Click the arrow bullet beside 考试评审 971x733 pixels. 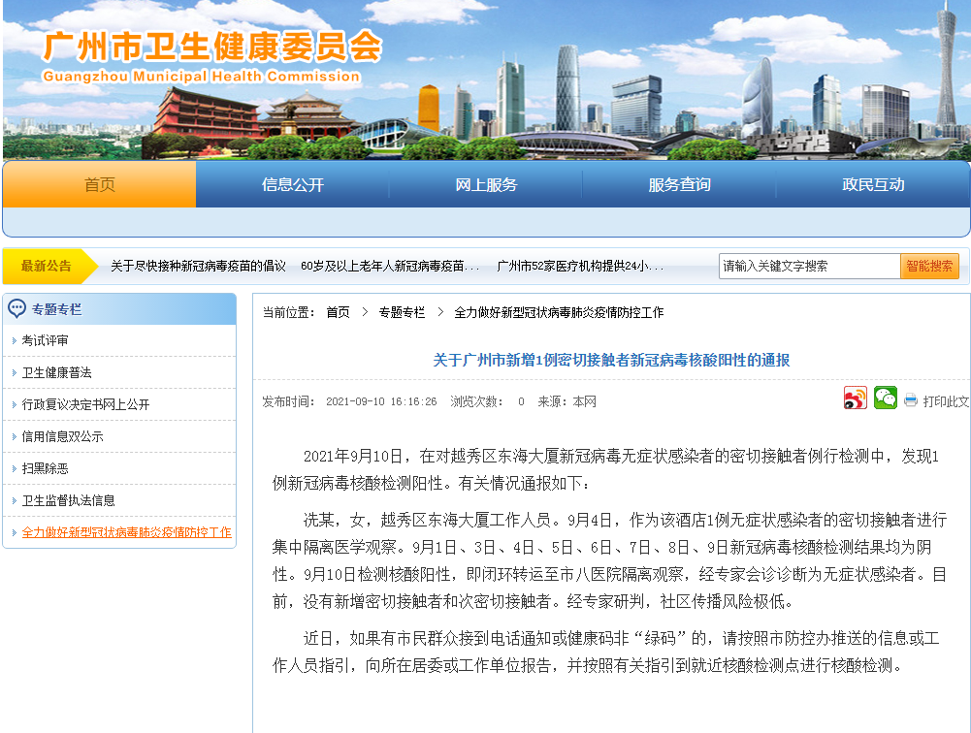pyautogui.click(x=15, y=341)
